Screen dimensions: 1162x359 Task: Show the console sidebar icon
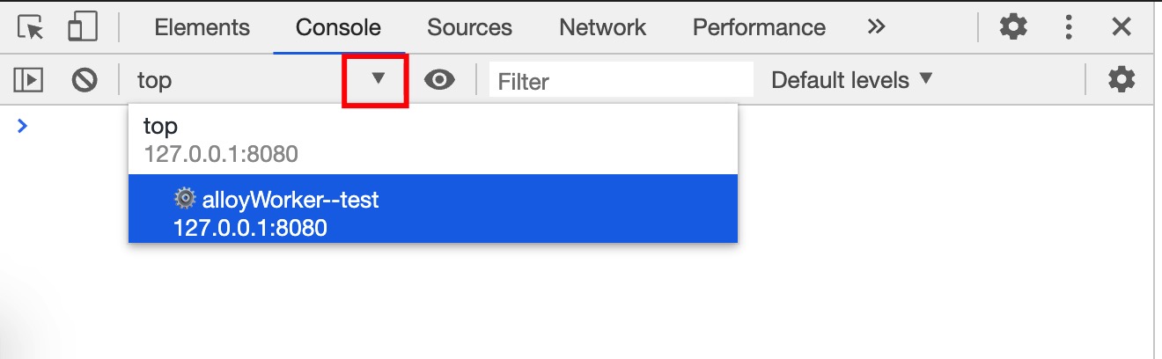(29, 80)
